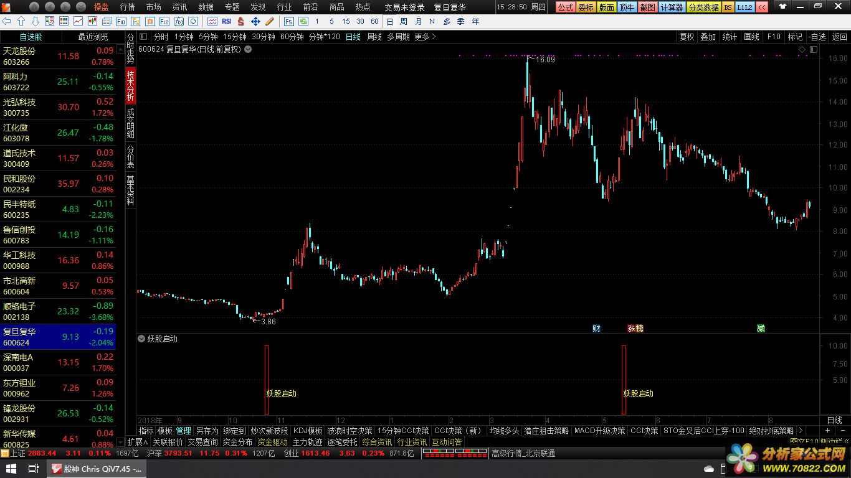This screenshot has width=851, height=478.
Task: Click the plus button at bottom right
Action: coord(827,430)
